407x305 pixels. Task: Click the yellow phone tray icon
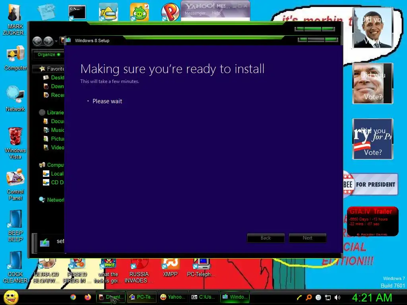point(299,298)
